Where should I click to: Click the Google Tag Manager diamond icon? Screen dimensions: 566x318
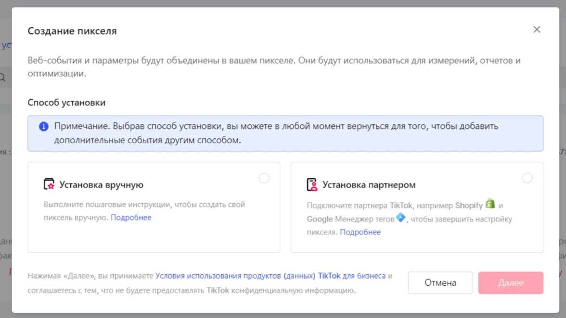(400, 218)
